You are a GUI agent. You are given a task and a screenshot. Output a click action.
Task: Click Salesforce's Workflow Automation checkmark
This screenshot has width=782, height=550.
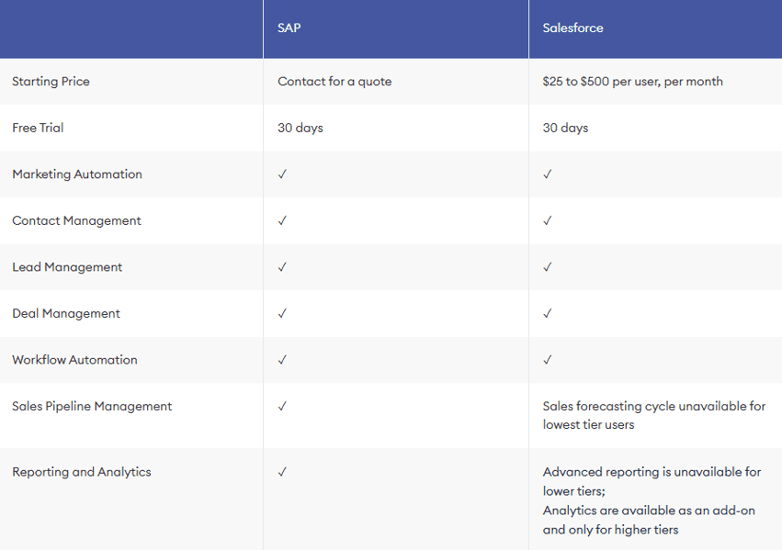tap(547, 360)
